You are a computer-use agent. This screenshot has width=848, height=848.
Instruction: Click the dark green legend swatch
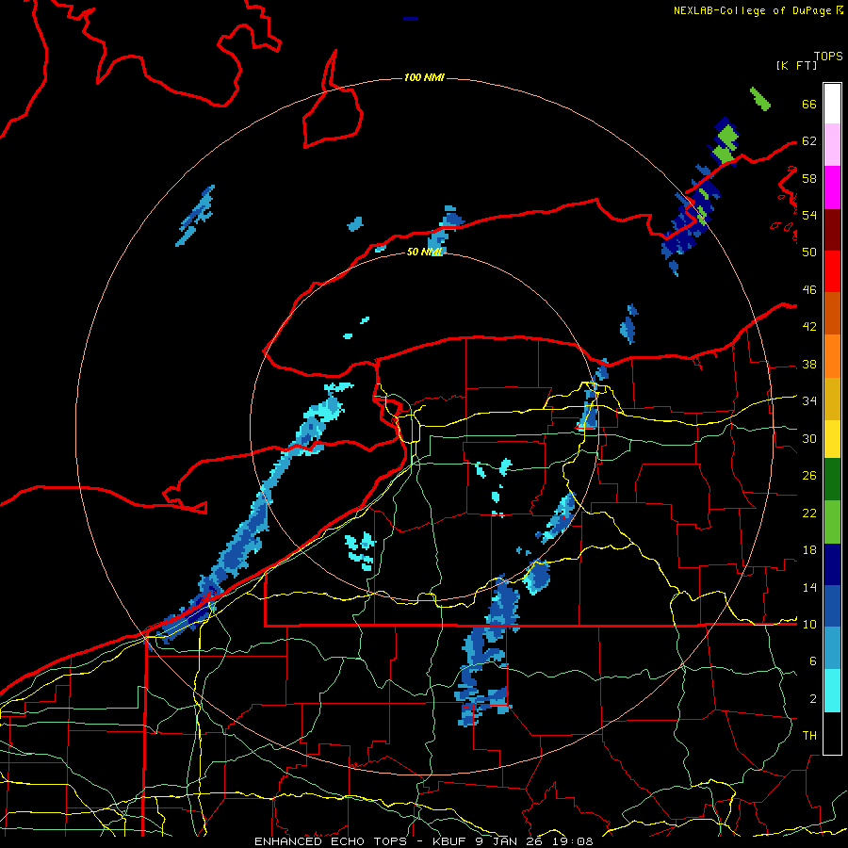[832, 480]
